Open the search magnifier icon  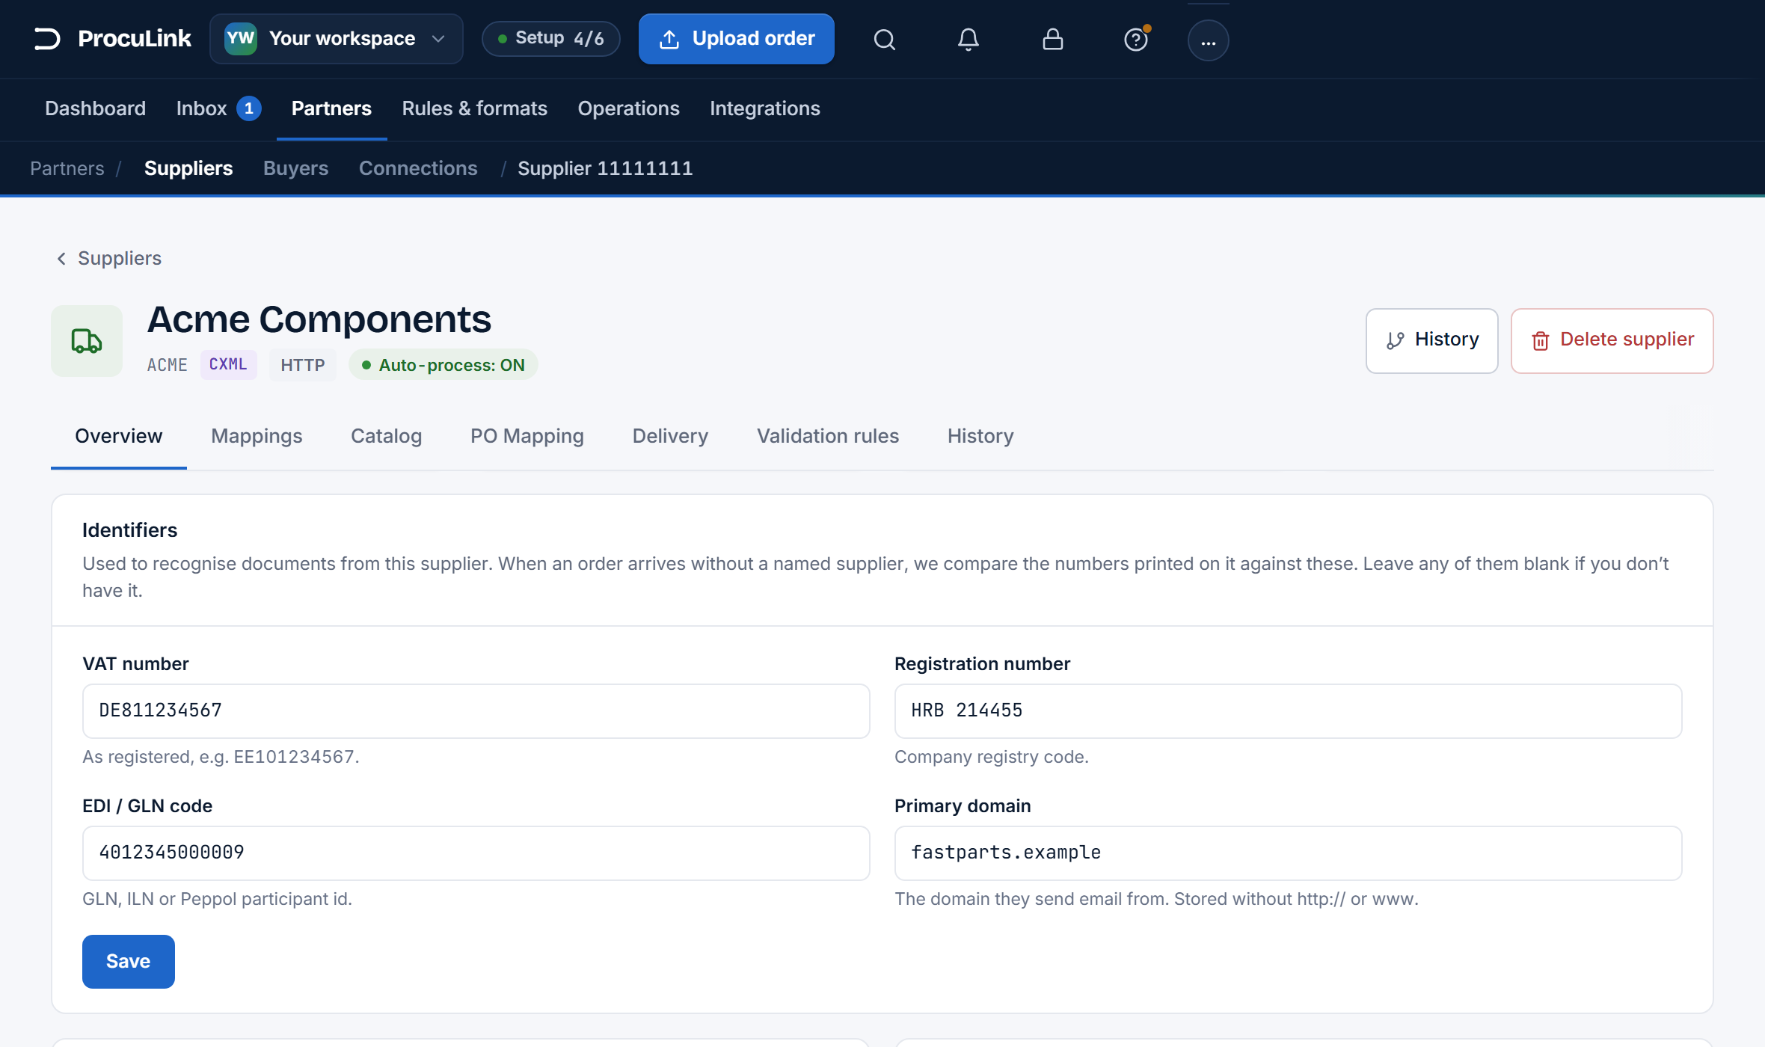coord(885,39)
